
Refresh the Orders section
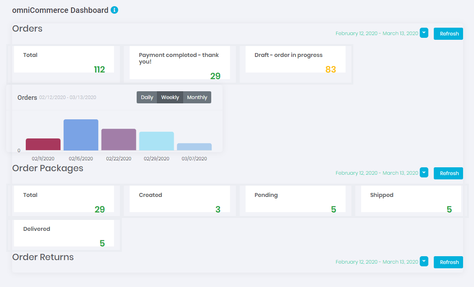(448, 34)
